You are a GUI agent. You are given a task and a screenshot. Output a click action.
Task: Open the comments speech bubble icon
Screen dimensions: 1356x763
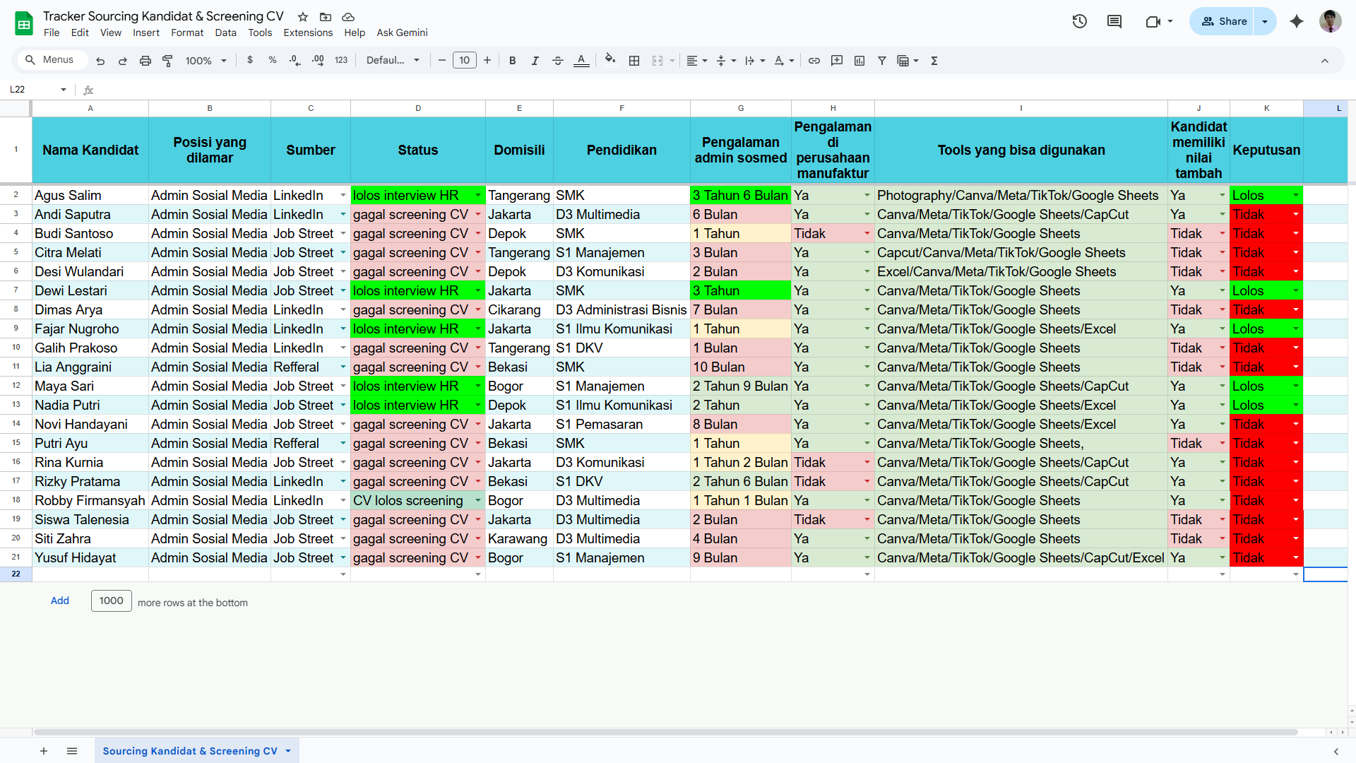coord(1114,21)
